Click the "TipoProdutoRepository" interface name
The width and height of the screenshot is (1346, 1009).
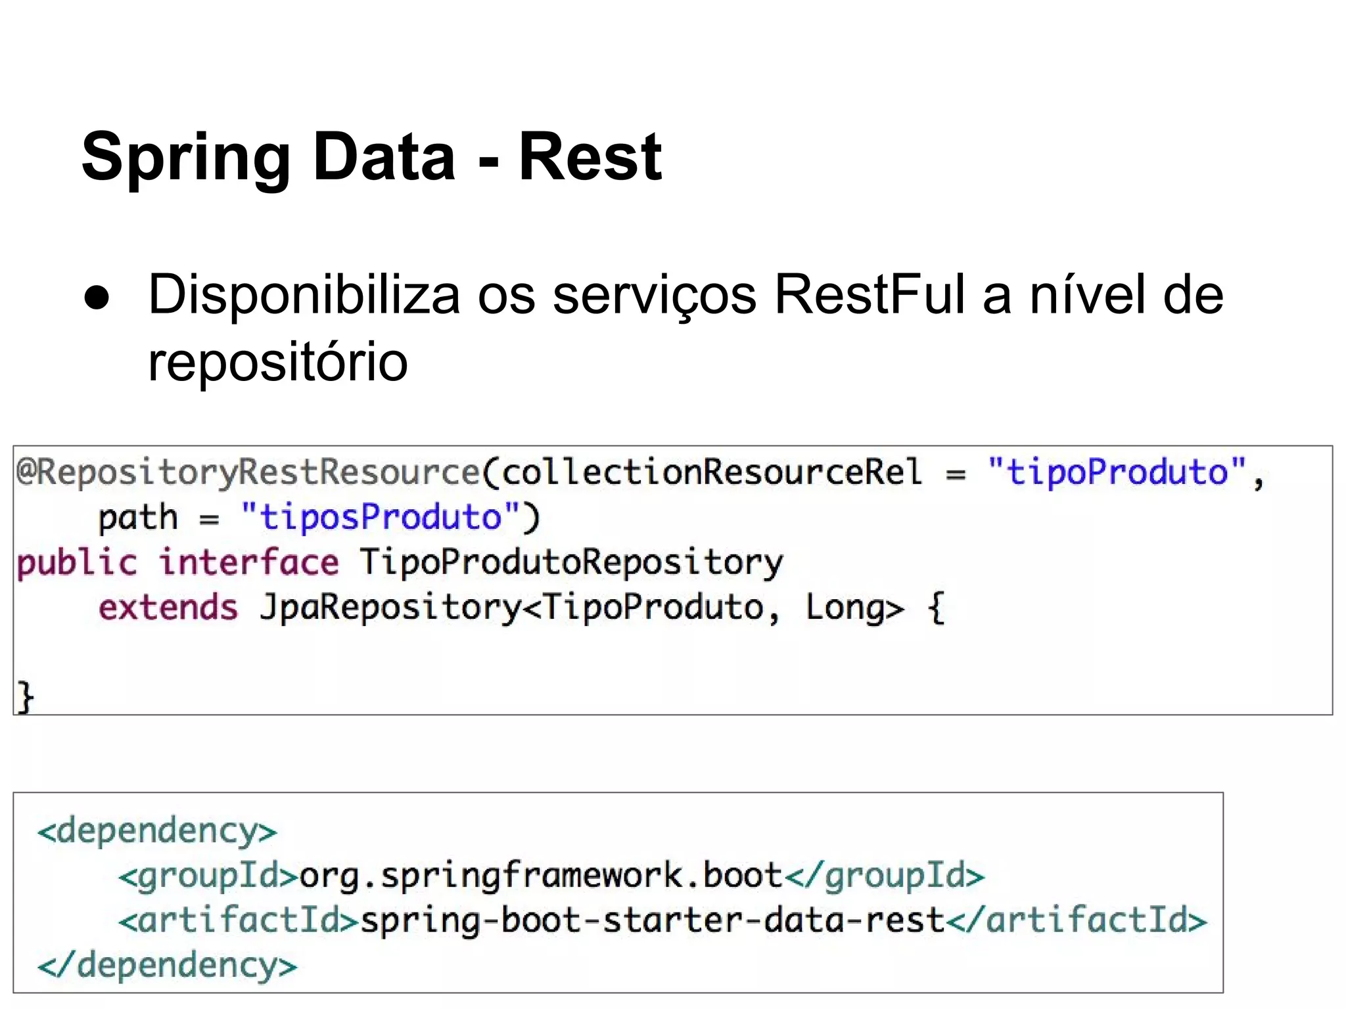coord(571,563)
